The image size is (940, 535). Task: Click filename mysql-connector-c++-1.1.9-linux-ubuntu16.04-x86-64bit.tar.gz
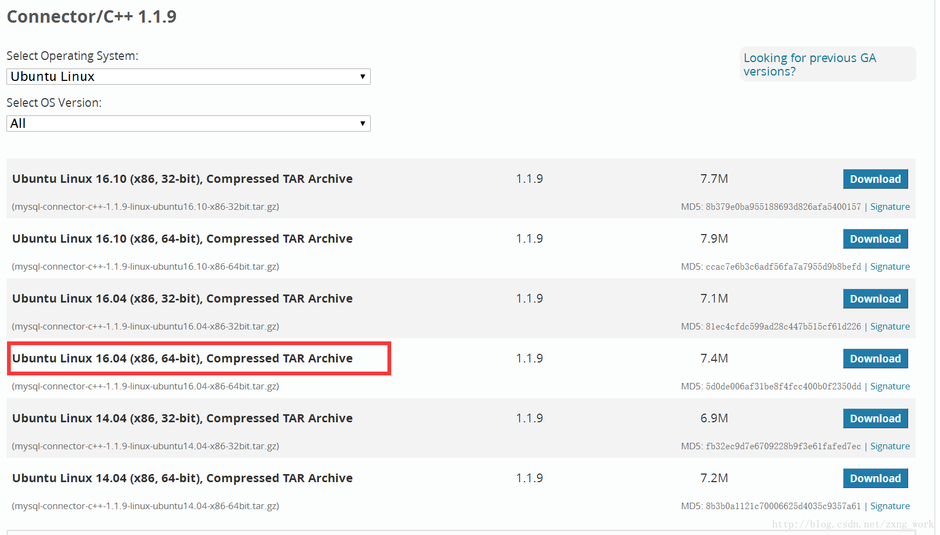point(146,386)
